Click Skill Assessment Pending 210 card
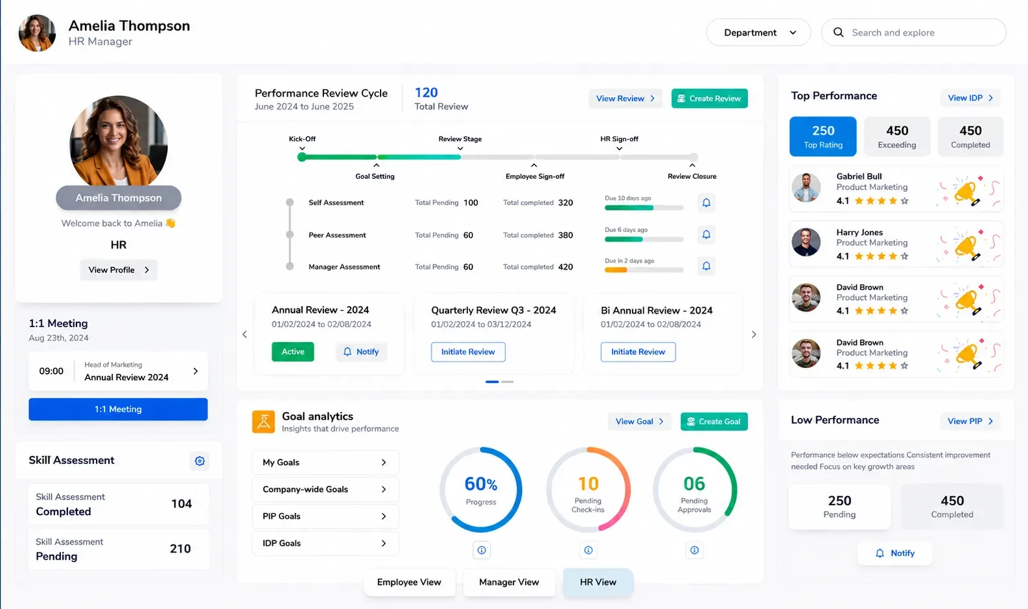 coord(119,549)
